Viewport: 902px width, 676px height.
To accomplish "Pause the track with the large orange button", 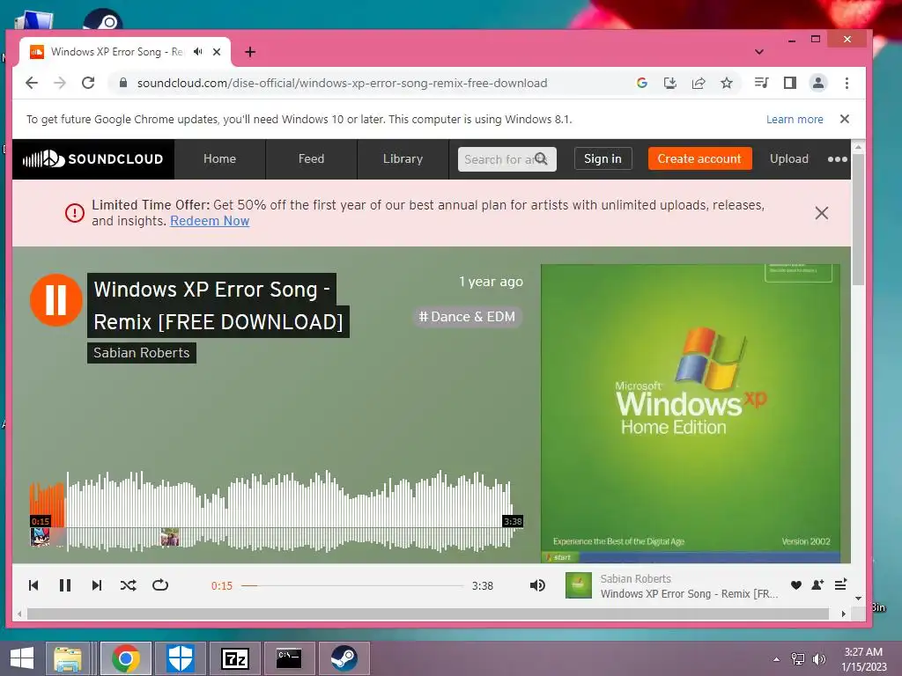I will coord(55,299).
